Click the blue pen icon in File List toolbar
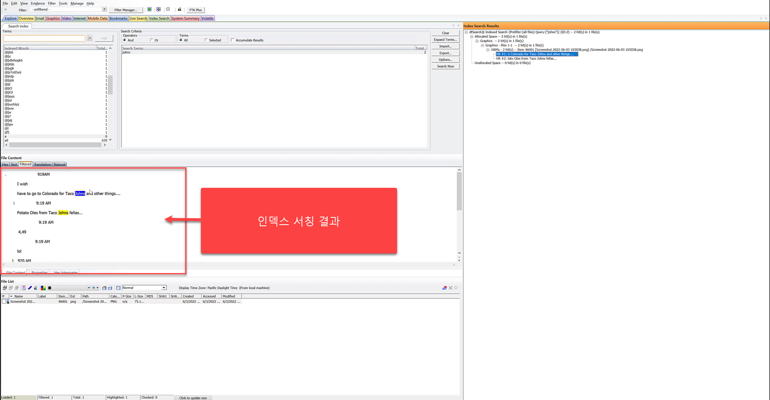Screen dimensions: 770x400 pyautogui.click(x=30, y=288)
